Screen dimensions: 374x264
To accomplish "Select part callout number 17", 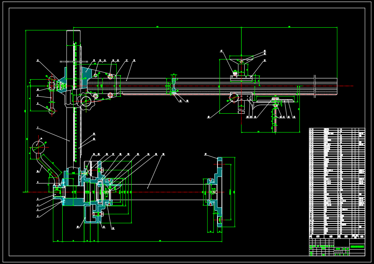I will tap(127, 61).
